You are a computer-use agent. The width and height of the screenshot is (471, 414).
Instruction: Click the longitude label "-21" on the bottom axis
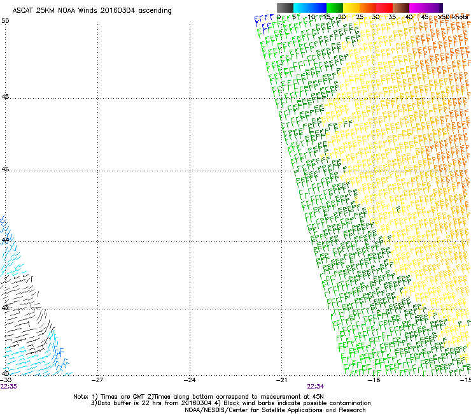point(282,380)
